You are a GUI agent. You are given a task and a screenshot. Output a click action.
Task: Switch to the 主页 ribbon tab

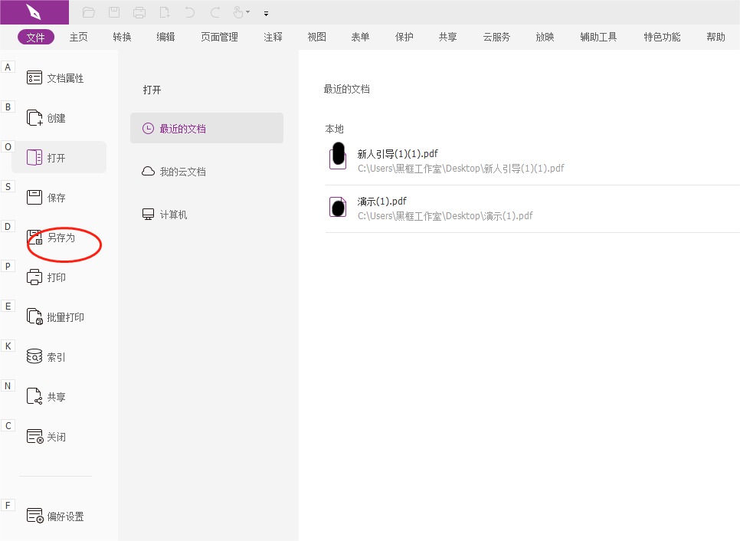78,36
